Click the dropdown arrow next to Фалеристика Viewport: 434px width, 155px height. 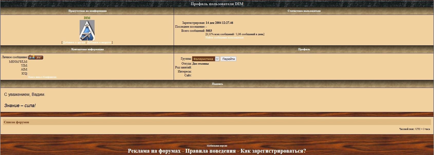[217, 59]
